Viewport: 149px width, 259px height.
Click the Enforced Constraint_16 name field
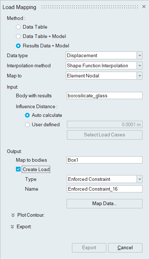105,189
